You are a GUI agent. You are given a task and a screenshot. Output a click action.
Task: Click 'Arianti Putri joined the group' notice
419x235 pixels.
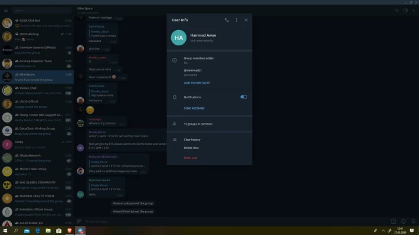[133, 211]
